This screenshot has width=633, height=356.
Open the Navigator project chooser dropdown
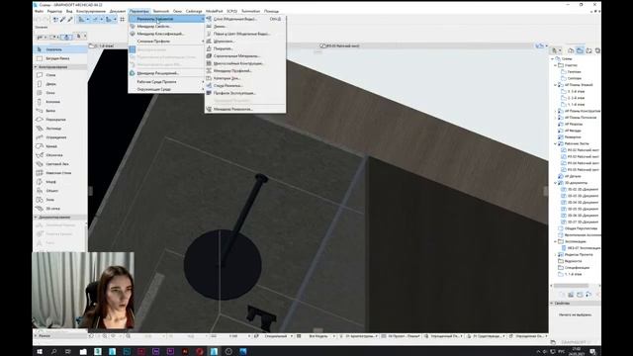(557, 50)
